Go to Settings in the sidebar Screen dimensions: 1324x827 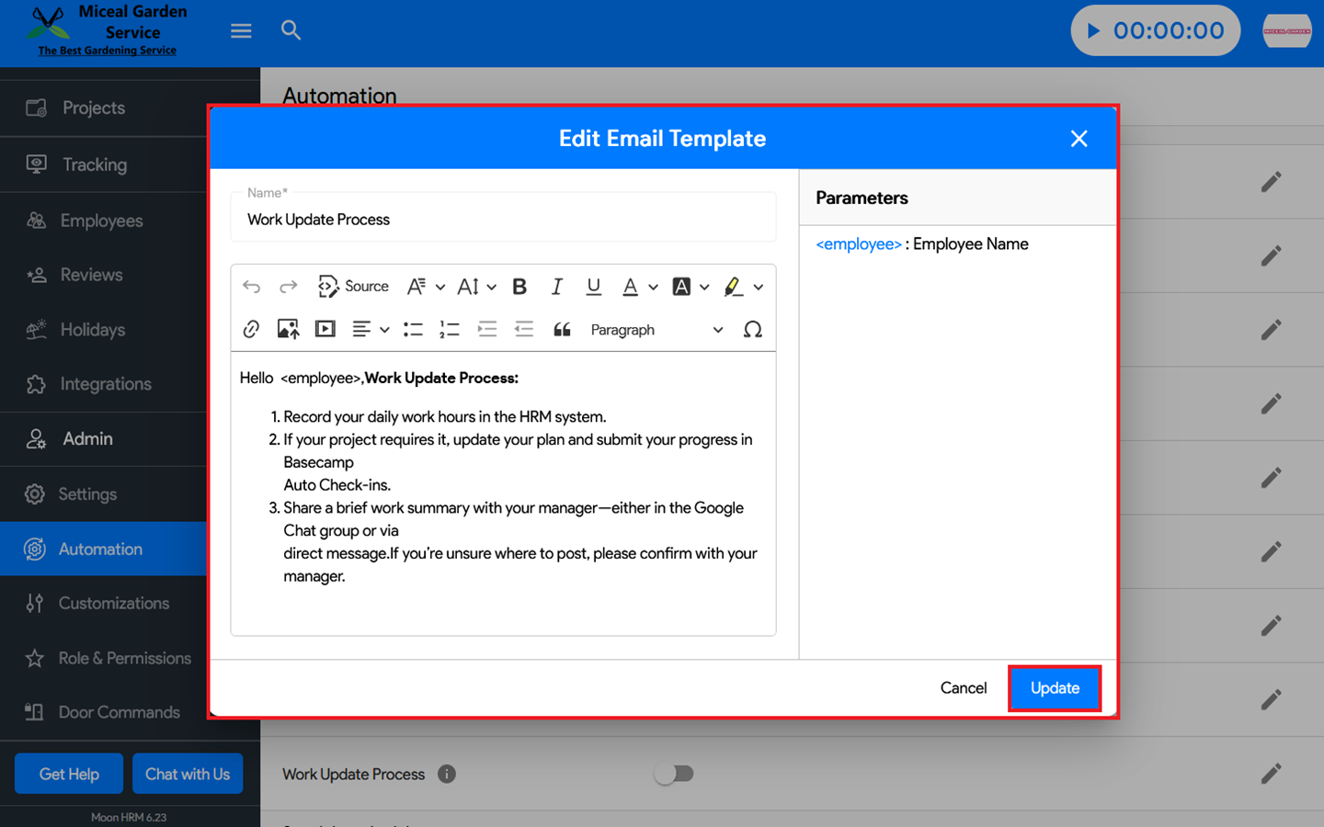click(x=87, y=494)
